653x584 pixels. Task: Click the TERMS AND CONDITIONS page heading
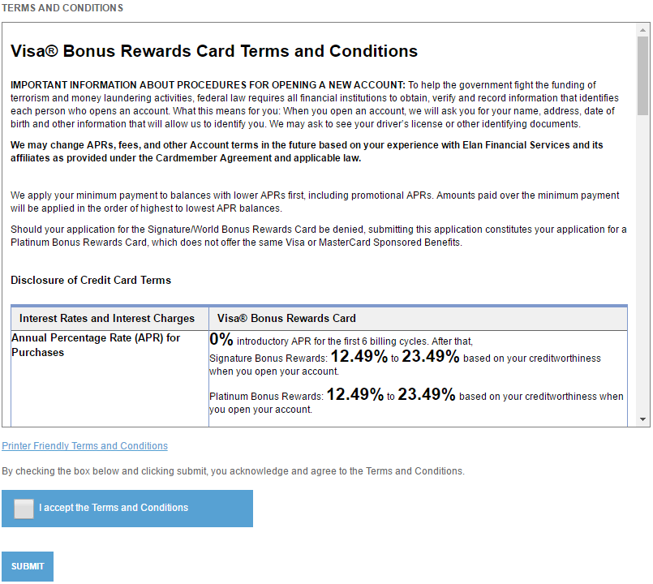(62, 7)
